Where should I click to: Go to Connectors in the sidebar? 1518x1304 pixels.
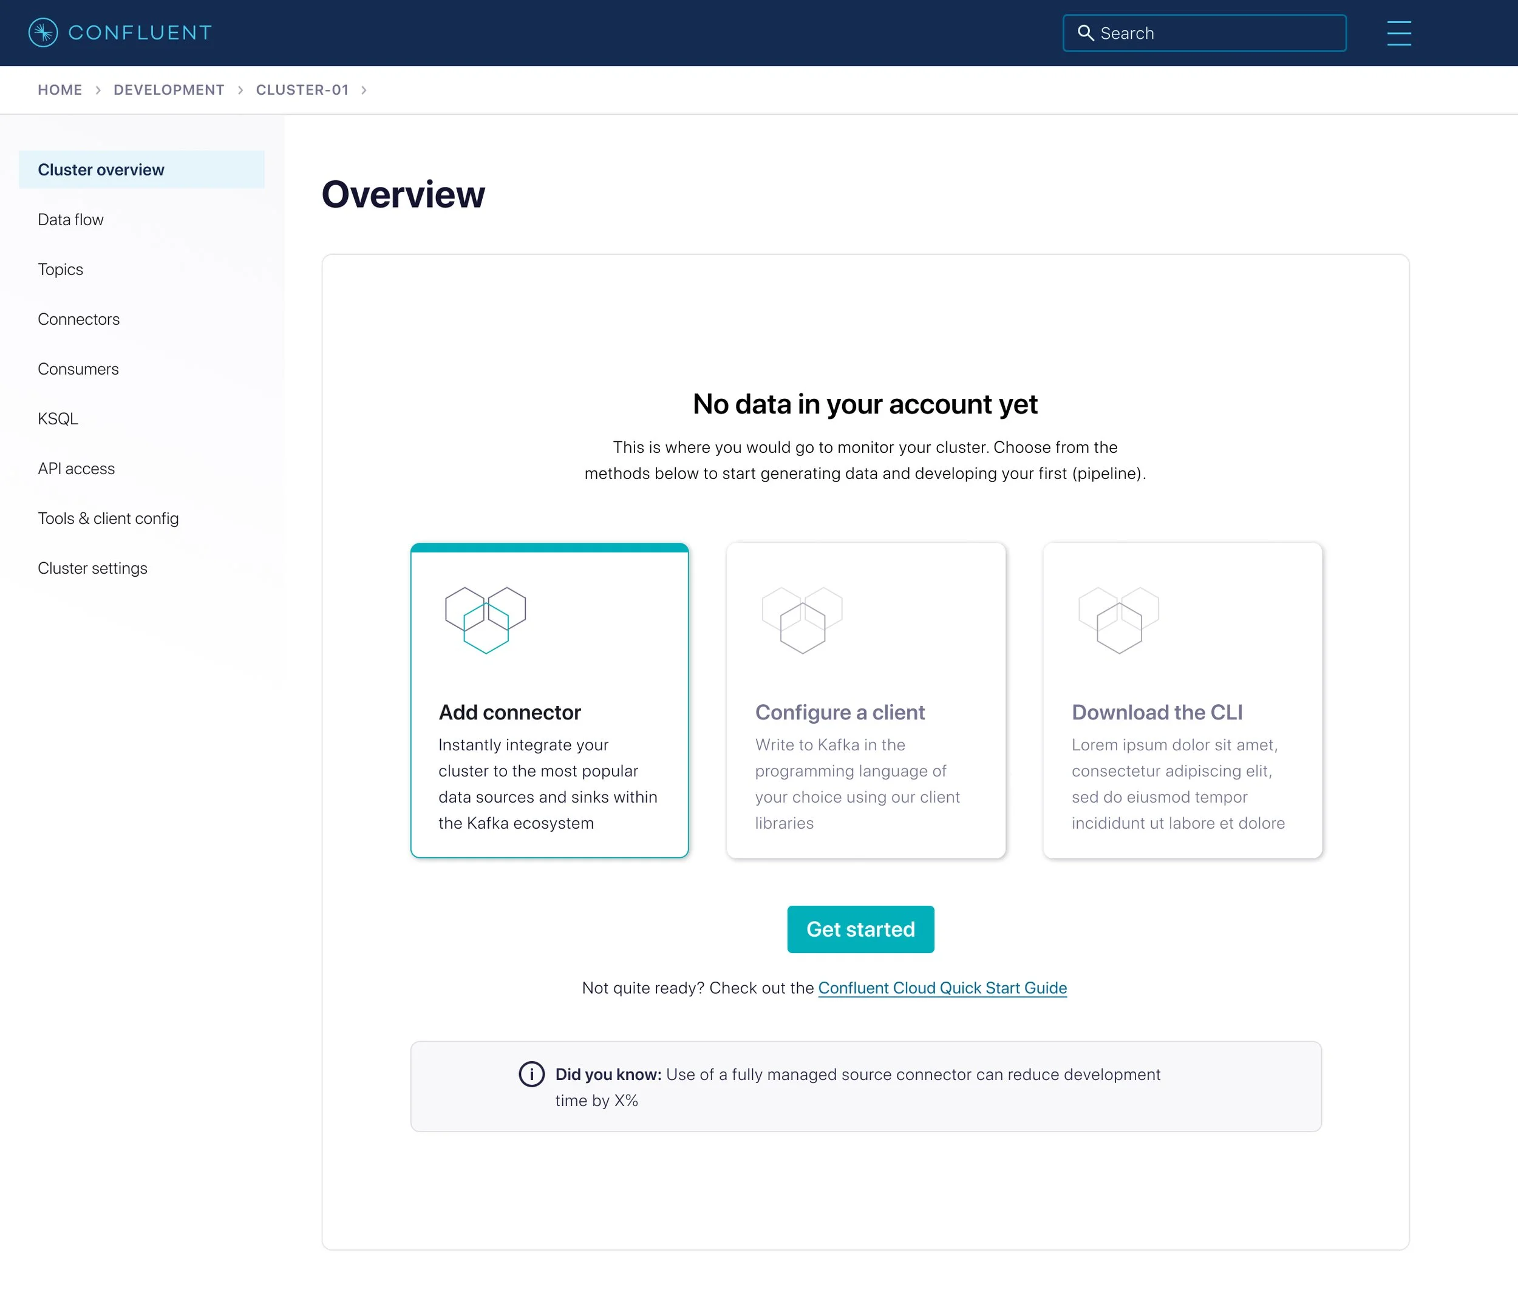[x=78, y=319]
